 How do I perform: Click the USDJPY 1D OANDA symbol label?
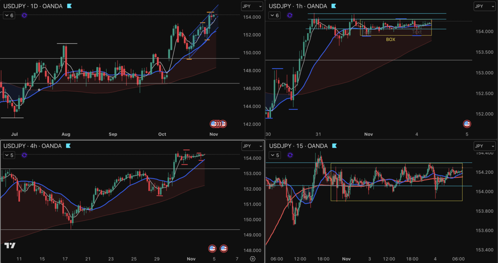(32, 6)
